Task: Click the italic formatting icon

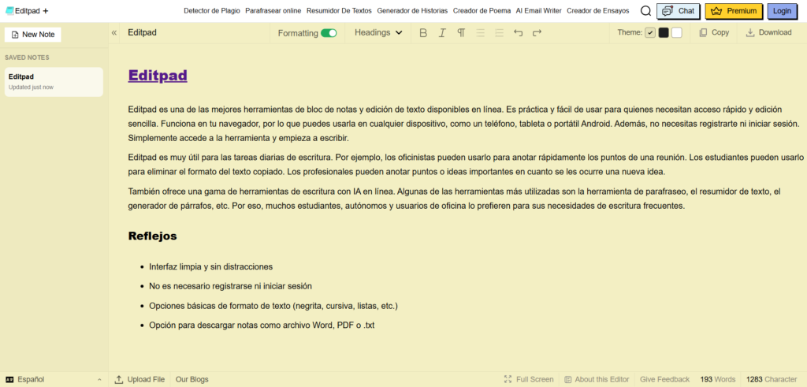Action: coord(442,33)
